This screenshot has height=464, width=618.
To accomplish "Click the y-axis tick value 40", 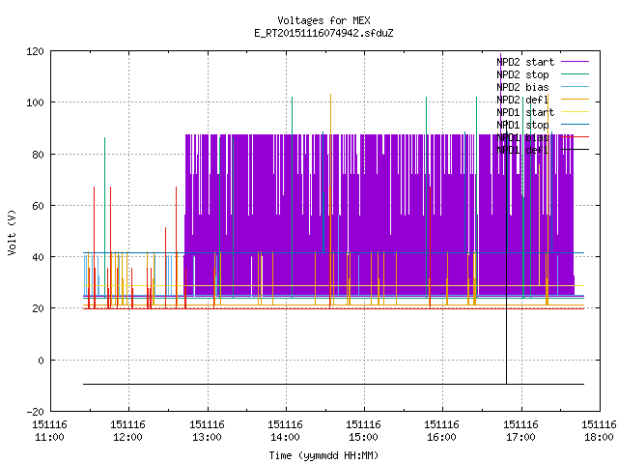I will click(38, 257).
